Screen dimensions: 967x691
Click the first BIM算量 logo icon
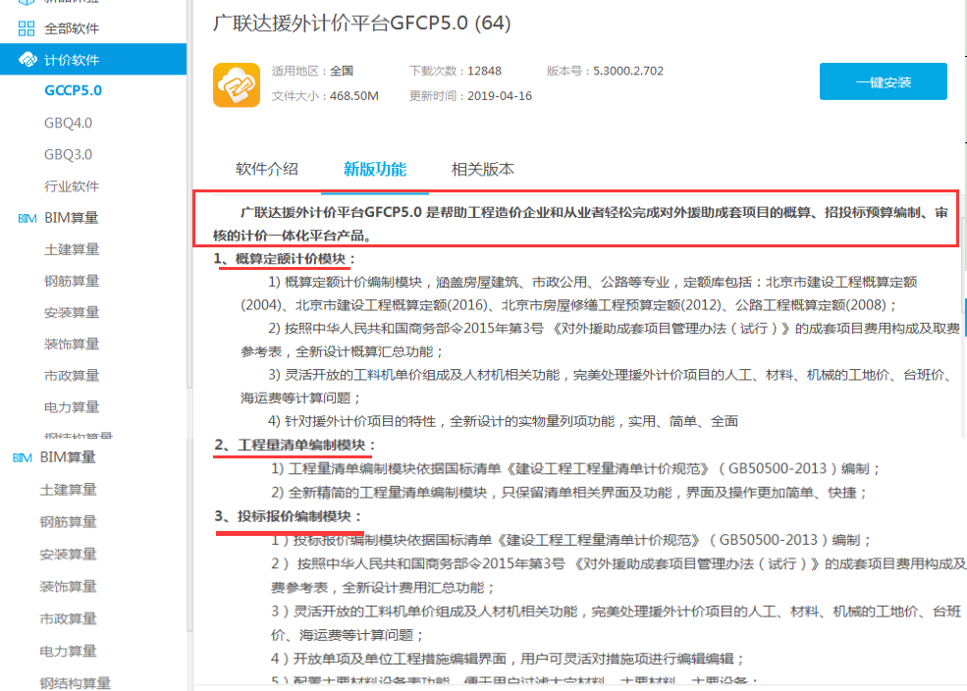[x=27, y=218]
